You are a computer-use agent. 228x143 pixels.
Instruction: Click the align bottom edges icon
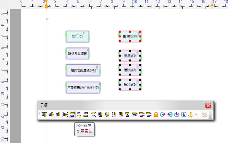(x=58, y=114)
